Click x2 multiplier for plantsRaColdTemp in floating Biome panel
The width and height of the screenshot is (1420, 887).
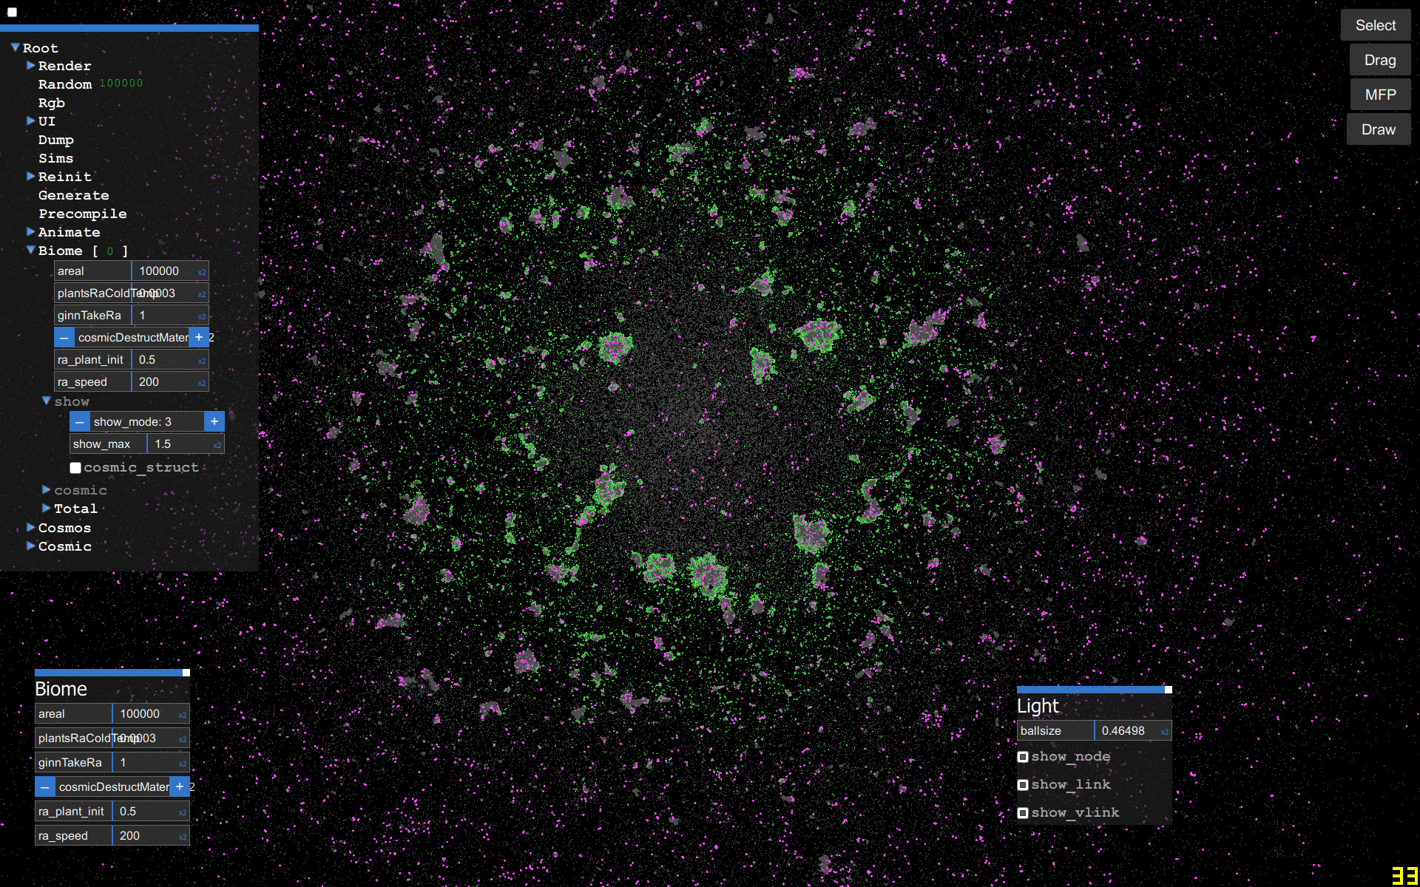pyautogui.click(x=183, y=739)
